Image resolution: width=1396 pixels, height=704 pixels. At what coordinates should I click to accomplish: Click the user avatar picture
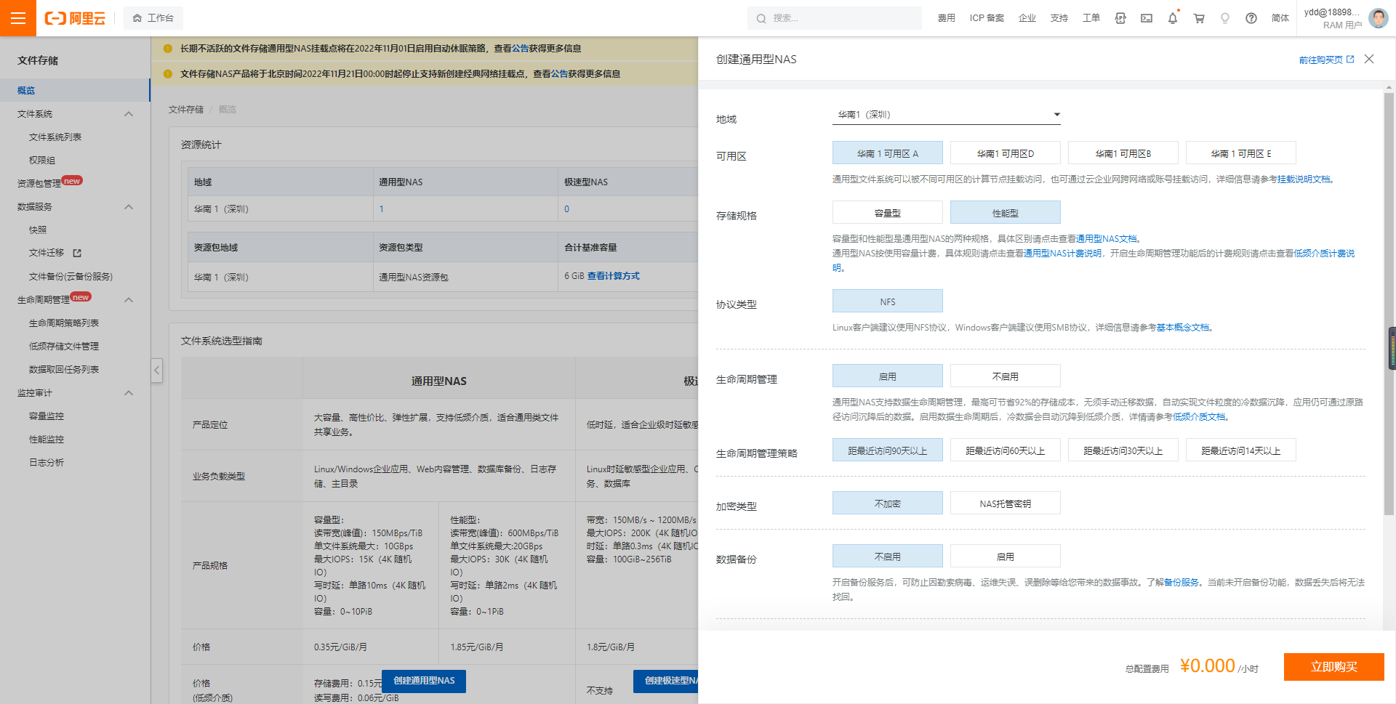(1378, 18)
